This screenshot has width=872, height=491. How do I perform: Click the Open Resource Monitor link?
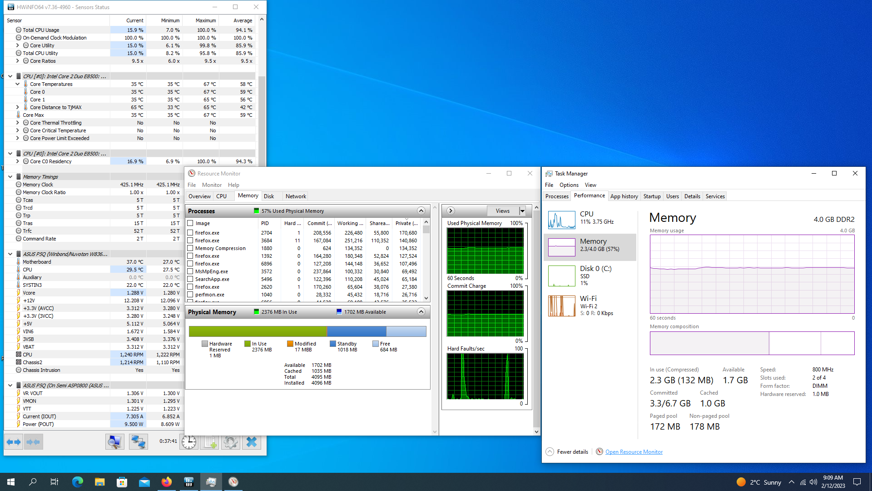(x=634, y=452)
